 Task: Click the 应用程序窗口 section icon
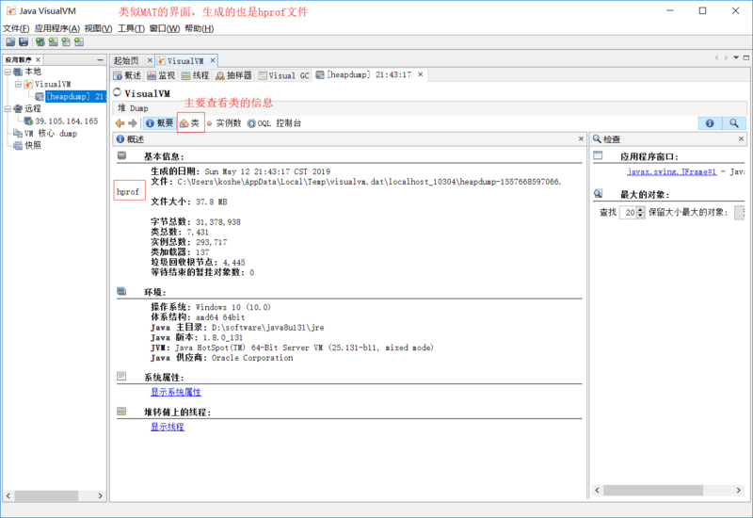coord(598,155)
